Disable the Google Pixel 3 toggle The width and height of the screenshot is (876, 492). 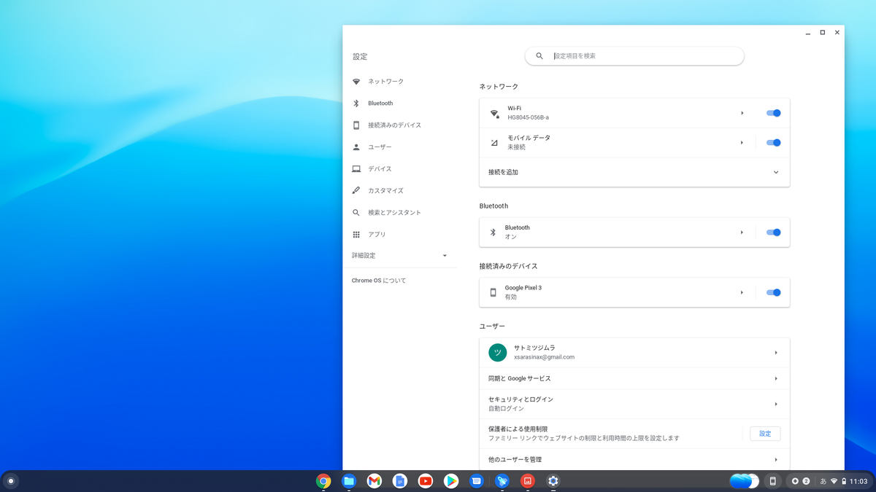click(774, 292)
